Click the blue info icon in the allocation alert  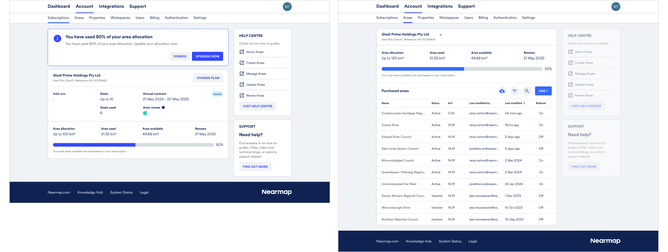point(57,38)
